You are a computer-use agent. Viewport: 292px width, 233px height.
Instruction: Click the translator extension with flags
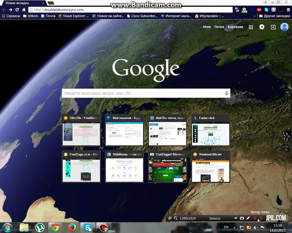(237, 10)
